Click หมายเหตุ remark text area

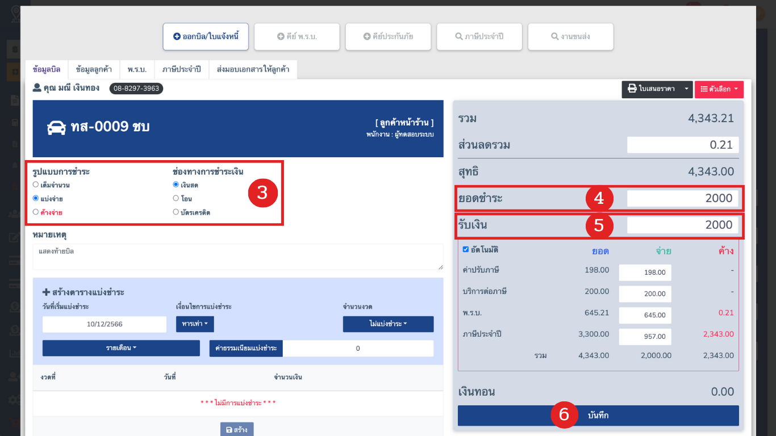(238, 257)
